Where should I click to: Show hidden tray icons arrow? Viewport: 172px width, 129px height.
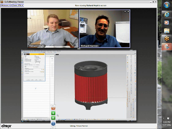tap(164, 118)
